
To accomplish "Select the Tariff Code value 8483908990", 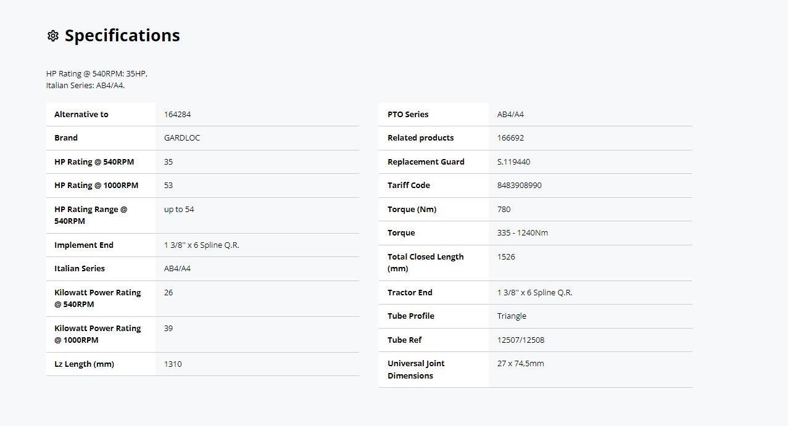I will [x=519, y=186].
